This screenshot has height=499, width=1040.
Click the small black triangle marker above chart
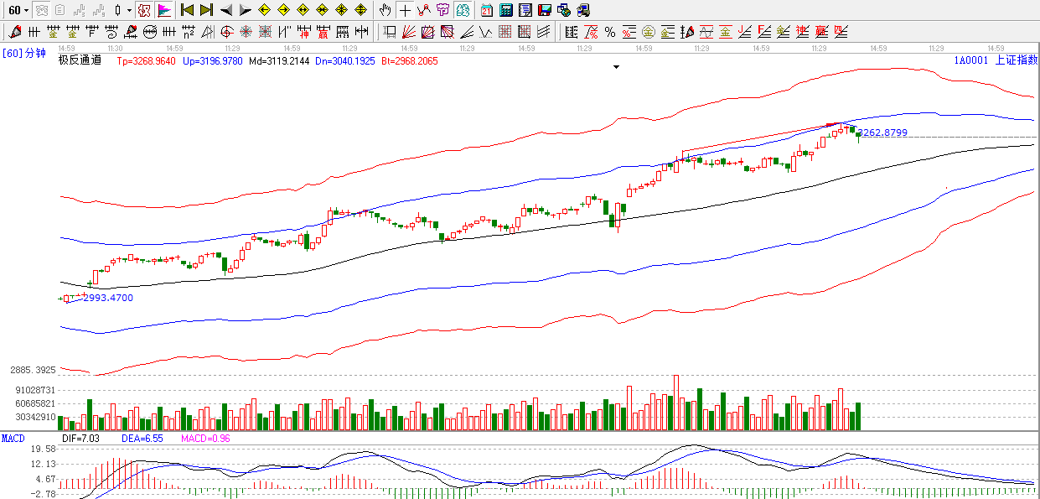(616, 67)
